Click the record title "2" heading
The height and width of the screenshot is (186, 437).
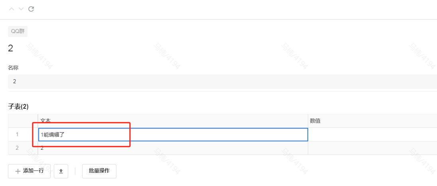11,49
